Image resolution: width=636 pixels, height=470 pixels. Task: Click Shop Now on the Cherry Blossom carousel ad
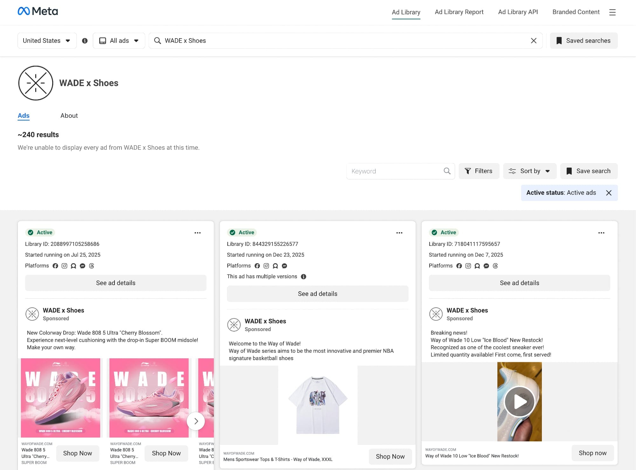(x=77, y=453)
